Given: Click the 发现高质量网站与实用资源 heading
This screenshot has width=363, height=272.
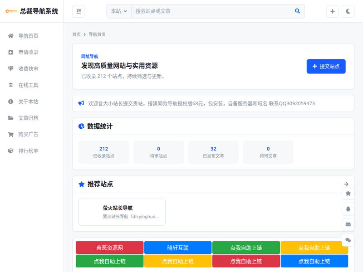Looking at the screenshot, I should pyautogui.click(x=119, y=66).
